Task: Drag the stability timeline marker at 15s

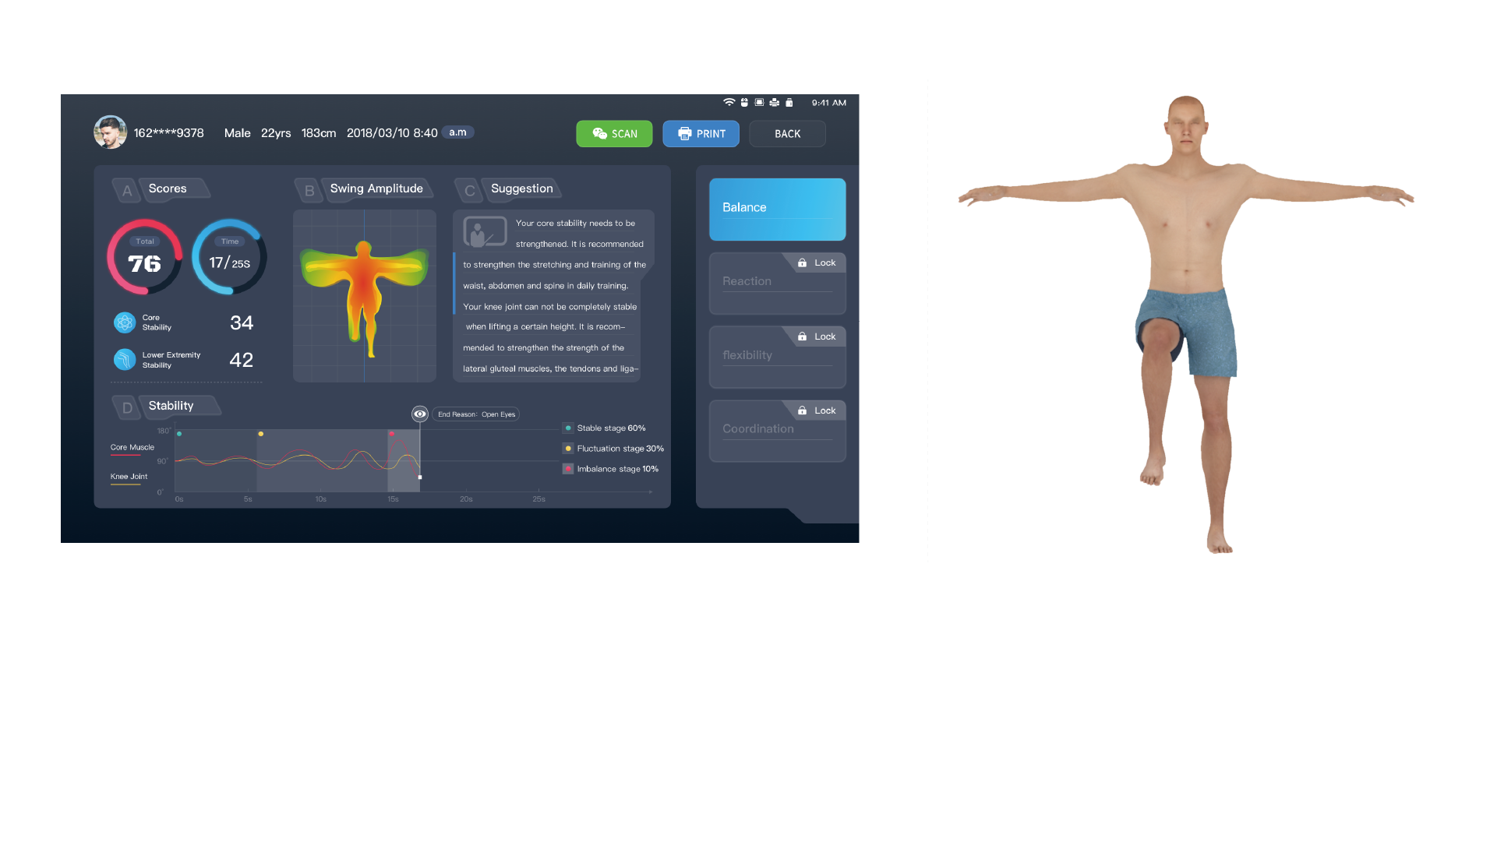Action: coord(419,476)
